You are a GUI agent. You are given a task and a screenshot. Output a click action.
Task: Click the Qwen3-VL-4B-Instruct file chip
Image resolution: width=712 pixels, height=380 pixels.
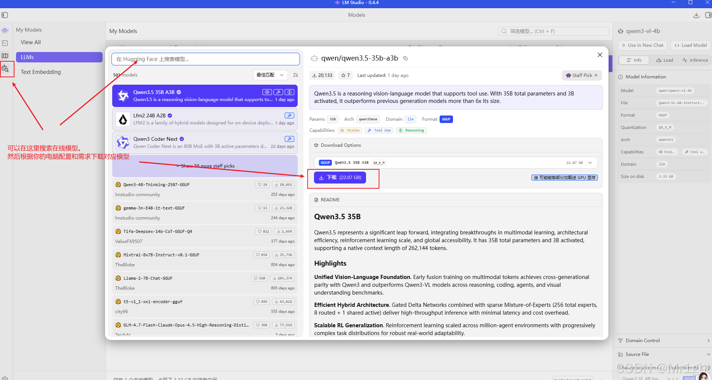[682, 103]
